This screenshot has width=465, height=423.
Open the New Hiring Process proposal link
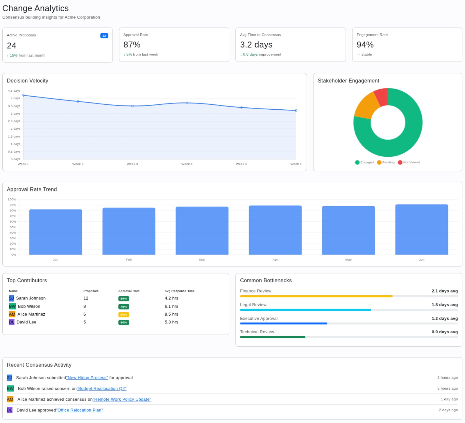tap(87, 378)
